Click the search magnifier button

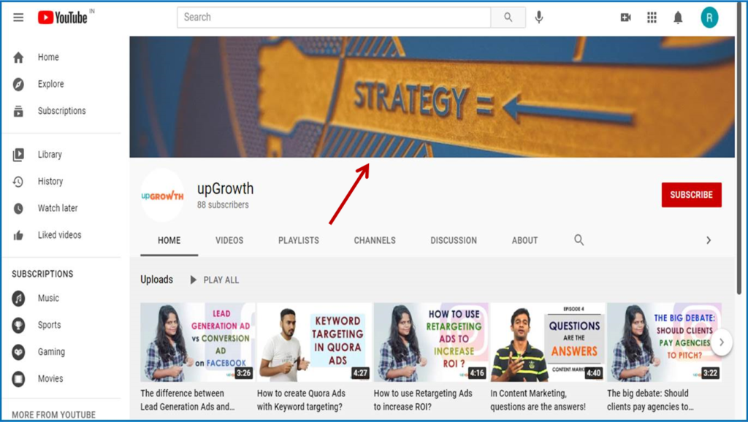(x=508, y=18)
